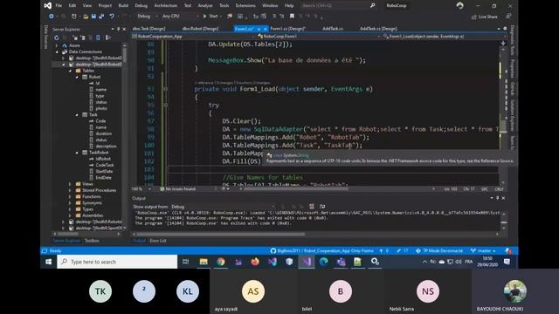Open the Architecture menu
559x314 pixels.
coord(165,5)
